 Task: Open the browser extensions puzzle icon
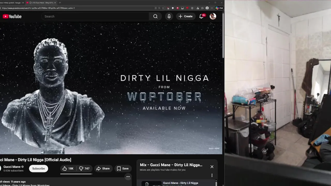pos(192,8)
